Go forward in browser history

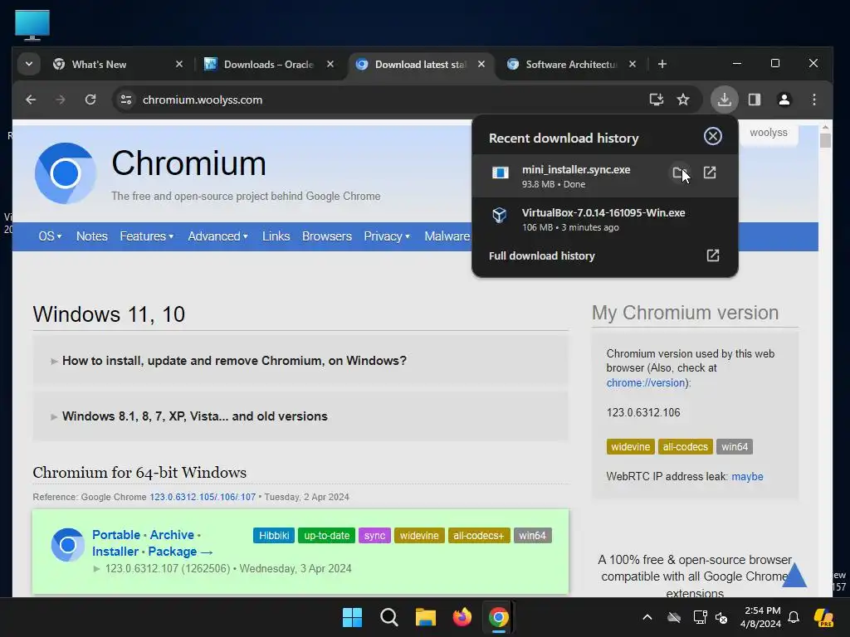pyautogui.click(x=60, y=100)
